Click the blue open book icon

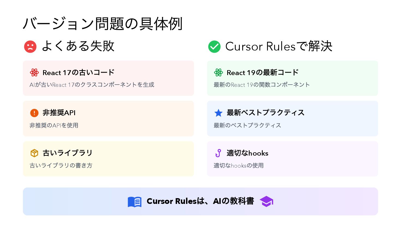pos(135,202)
